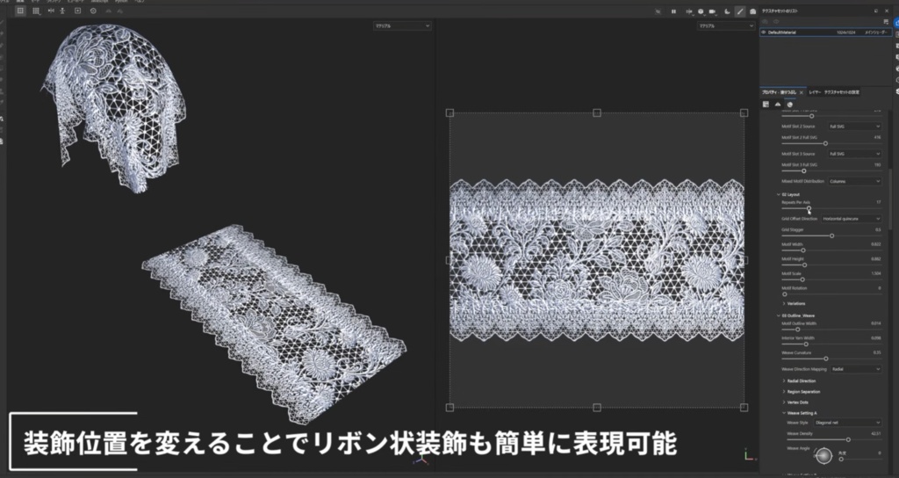Viewport: 899px width, 478px height.
Task: Toggle the first eye icon above texture sets
Action: [x=765, y=22]
